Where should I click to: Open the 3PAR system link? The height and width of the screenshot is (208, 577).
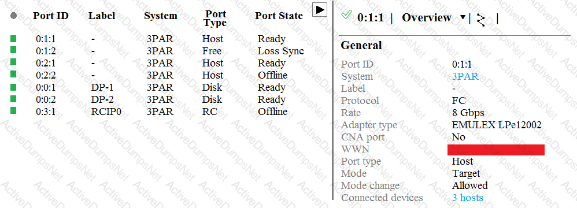click(x=465, y=76)
